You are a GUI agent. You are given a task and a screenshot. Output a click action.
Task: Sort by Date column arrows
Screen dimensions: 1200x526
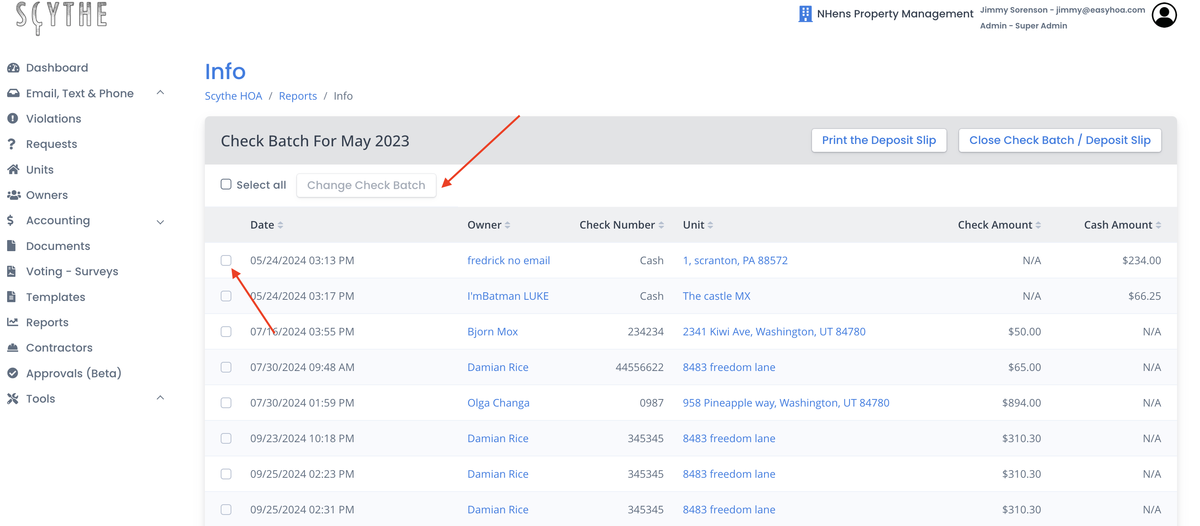280,225
